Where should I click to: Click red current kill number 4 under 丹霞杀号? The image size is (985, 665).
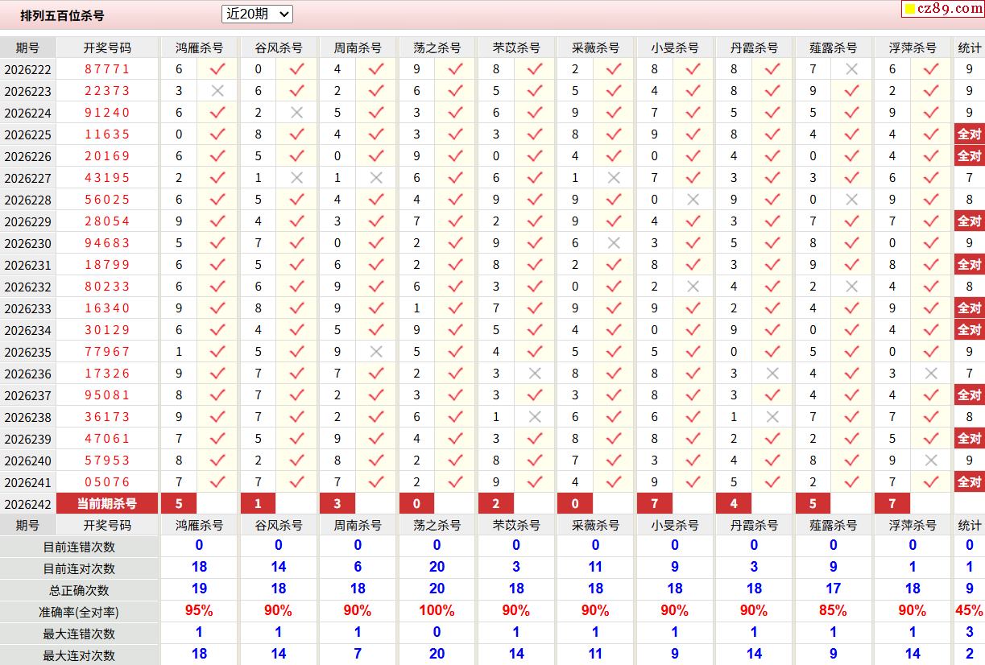(x=734, y=504)
